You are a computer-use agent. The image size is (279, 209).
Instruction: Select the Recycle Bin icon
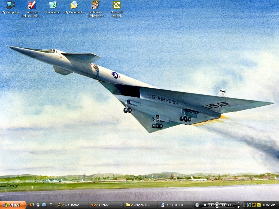[x=53, y=7]
